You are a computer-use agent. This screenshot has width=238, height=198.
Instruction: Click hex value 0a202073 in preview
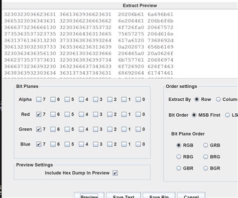[131, 47]
